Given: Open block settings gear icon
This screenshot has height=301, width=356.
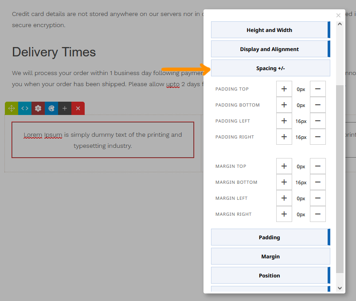Looking at the screenshot, I should click(x=38, y=108).
